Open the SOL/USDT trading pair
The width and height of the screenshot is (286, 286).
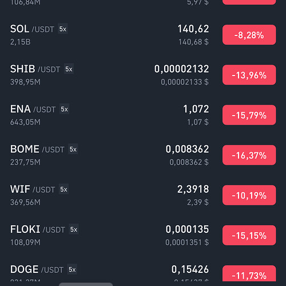click(143, 35)
